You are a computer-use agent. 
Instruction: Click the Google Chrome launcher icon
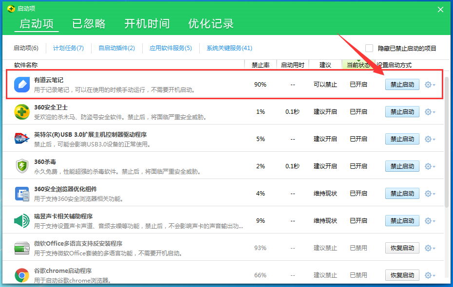point(21,275)
